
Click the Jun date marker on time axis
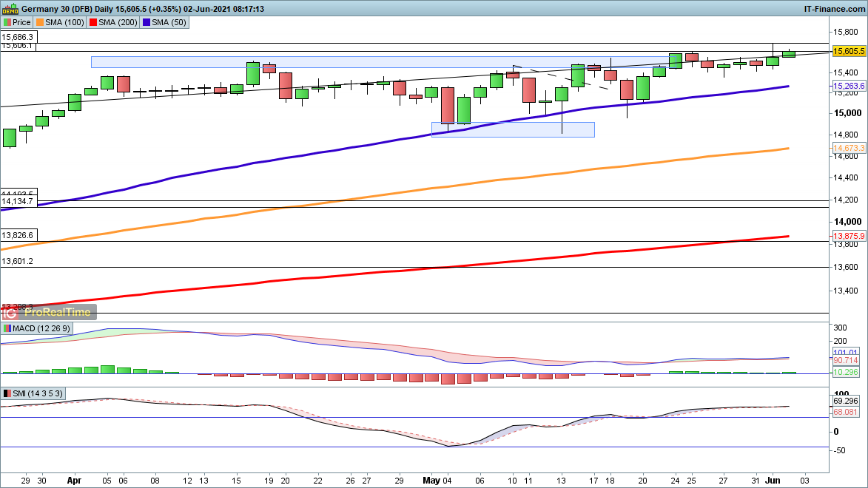771,479
